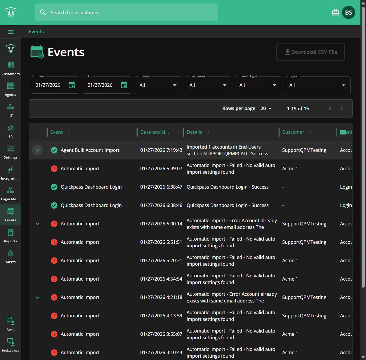This screenshot has width=366, height=360.
Task: Open the Customer filter dropdown
Action: pyautogui.click(x=208, y=85)
